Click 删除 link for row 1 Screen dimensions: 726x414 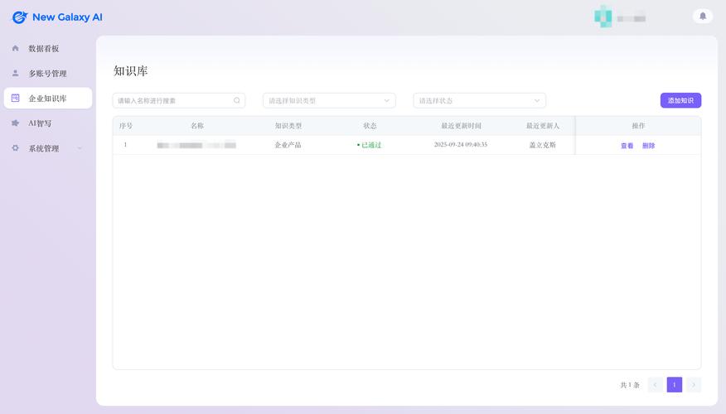point(648,146)
